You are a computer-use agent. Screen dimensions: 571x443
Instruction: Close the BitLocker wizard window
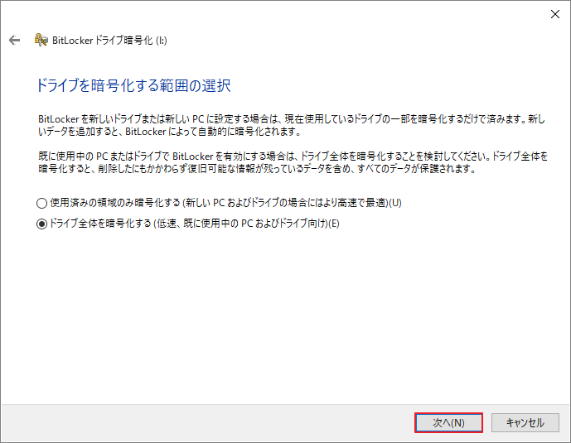coord(555,14)
